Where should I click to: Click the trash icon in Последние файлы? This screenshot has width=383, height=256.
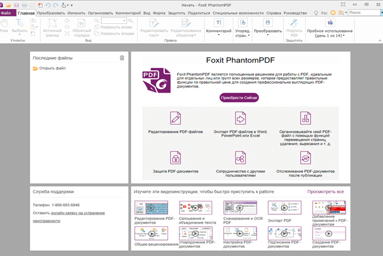coord(121,58)
